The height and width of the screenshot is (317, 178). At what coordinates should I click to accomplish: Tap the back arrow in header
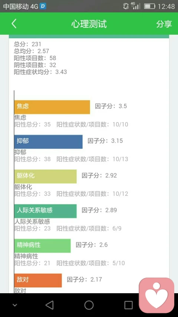14,23
